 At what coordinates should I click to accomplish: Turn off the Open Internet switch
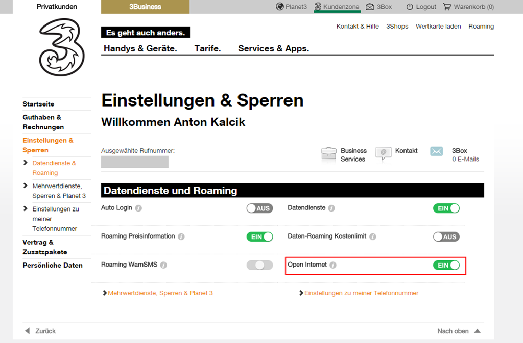[446, 265]
